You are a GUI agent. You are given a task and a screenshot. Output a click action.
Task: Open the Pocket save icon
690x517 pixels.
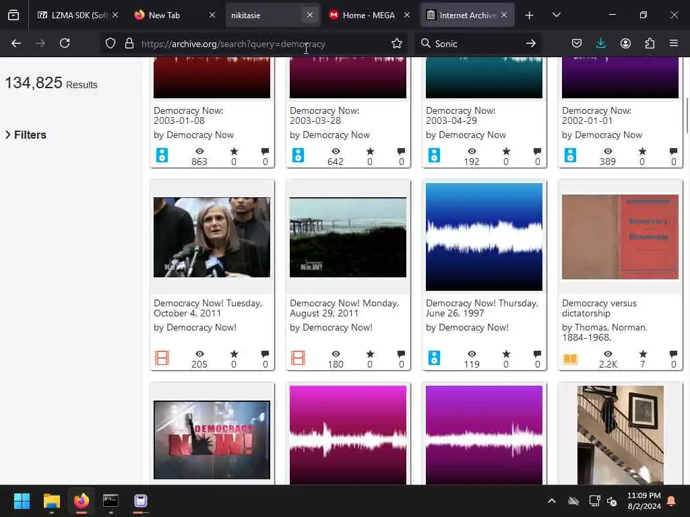(x=577, y=44)
